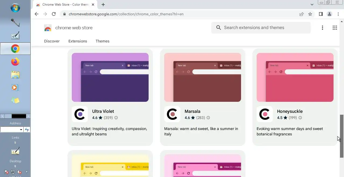Click info icon next to Marsala rating

208,118
